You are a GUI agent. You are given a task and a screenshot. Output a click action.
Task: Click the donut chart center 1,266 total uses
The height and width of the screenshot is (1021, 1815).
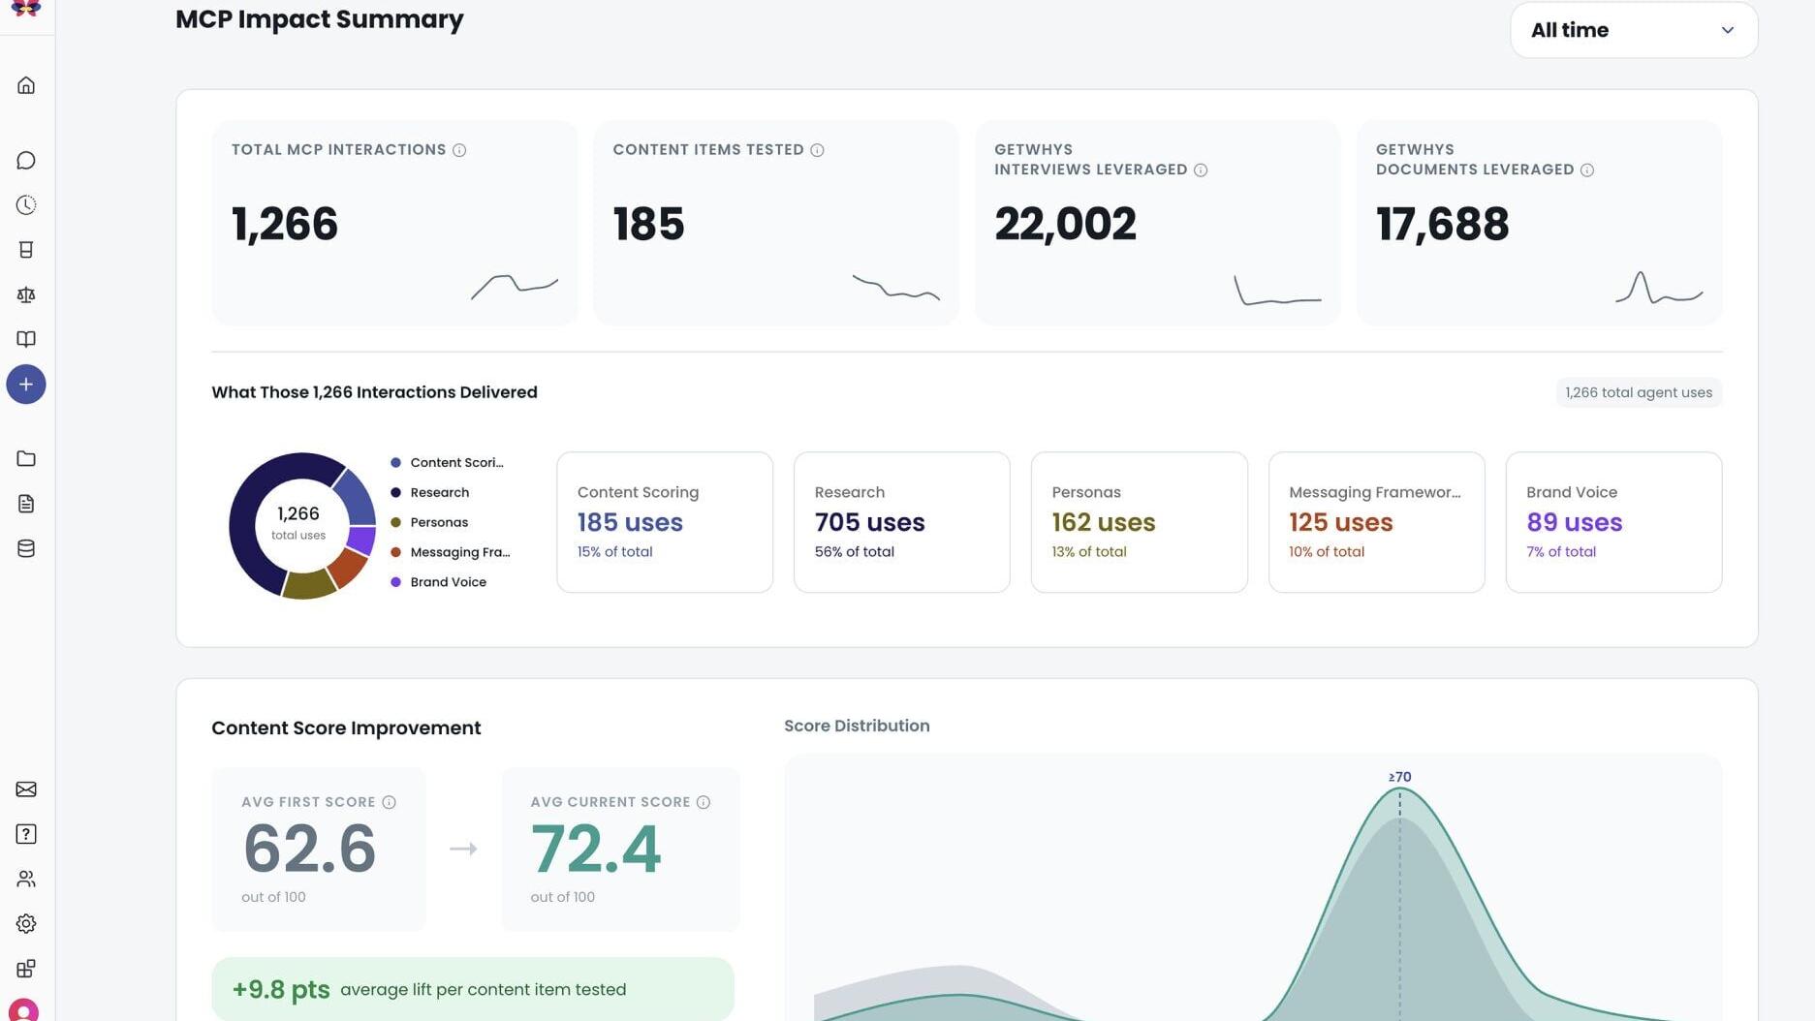coord(298,522)
